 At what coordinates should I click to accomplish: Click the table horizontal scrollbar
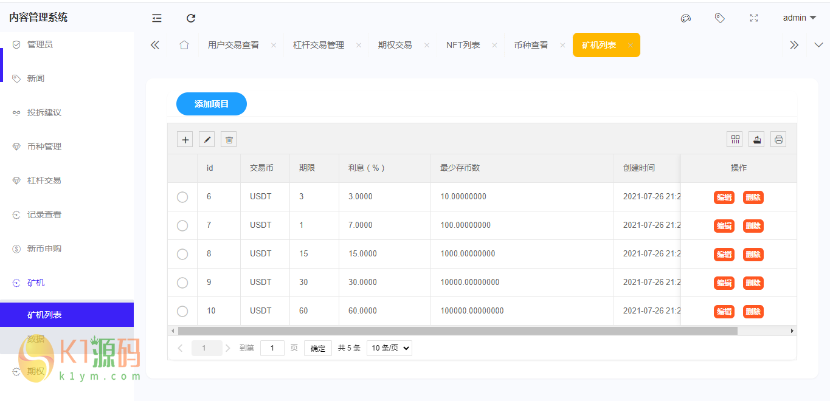pos(457,331)
